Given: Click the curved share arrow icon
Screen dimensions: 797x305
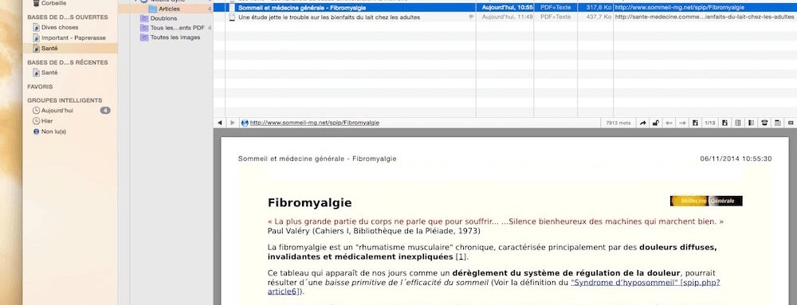Looking at the screenshot, I should (642, 123).
